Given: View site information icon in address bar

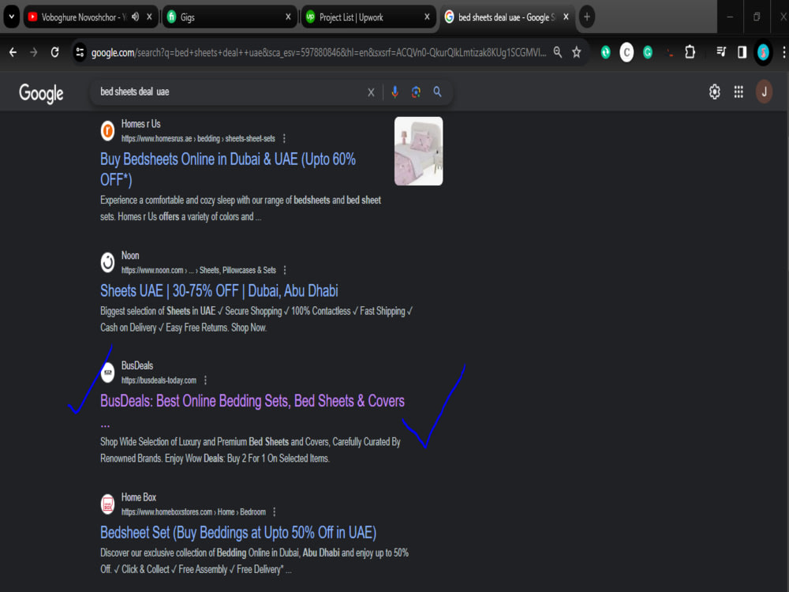Looking at the screenshot, I should coord(80,52).
